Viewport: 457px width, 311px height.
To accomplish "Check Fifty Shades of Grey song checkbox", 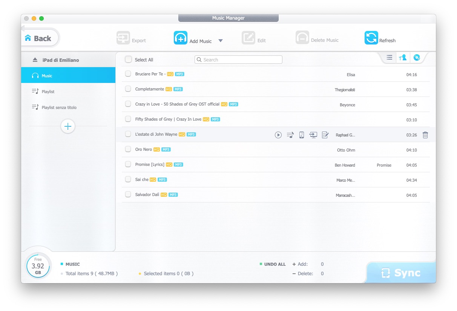I will point(128,119).
